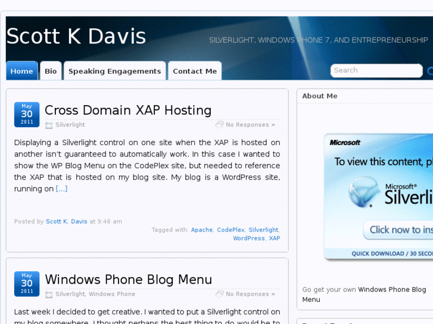The height and width of the screenshot is (324, 433).
Task: Go to Speaking Engagements page
Action: click(114, 71)
